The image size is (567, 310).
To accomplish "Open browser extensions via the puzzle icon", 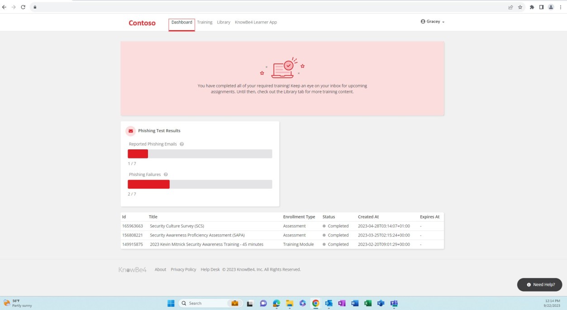I will pos(532,7).
